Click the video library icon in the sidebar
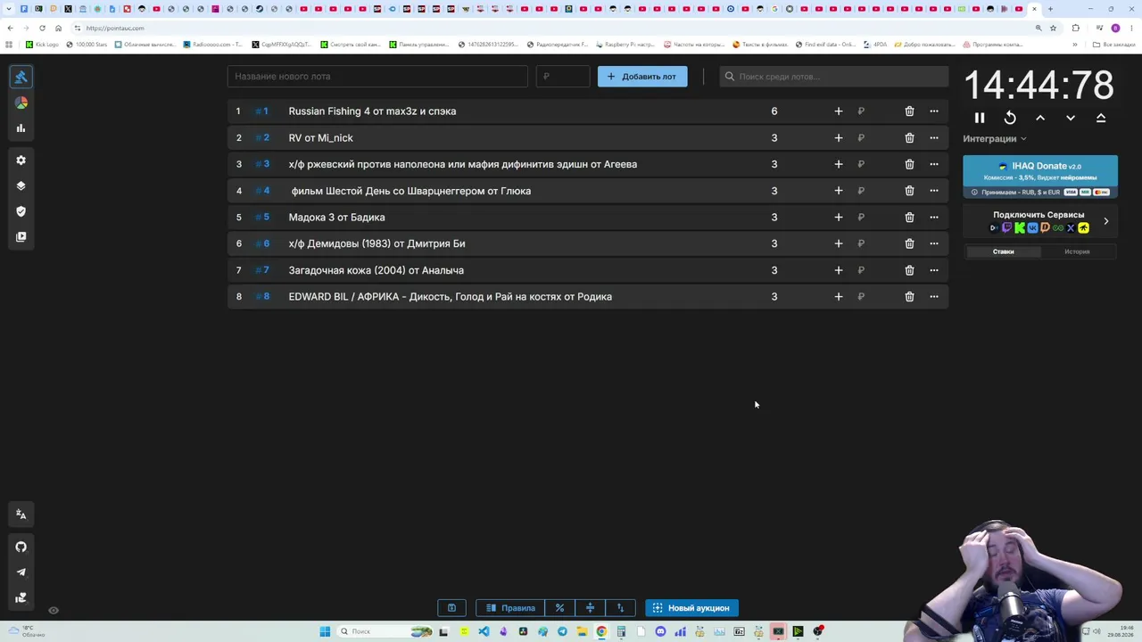The width and height of the screenshot is (1142, 642). [21, 237]
